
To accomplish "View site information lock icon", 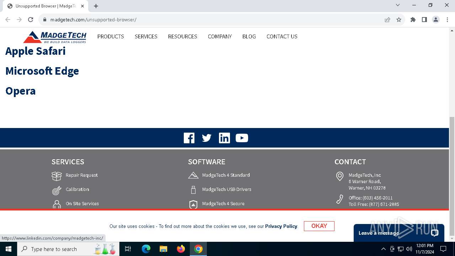I will (x=44, y=20).
